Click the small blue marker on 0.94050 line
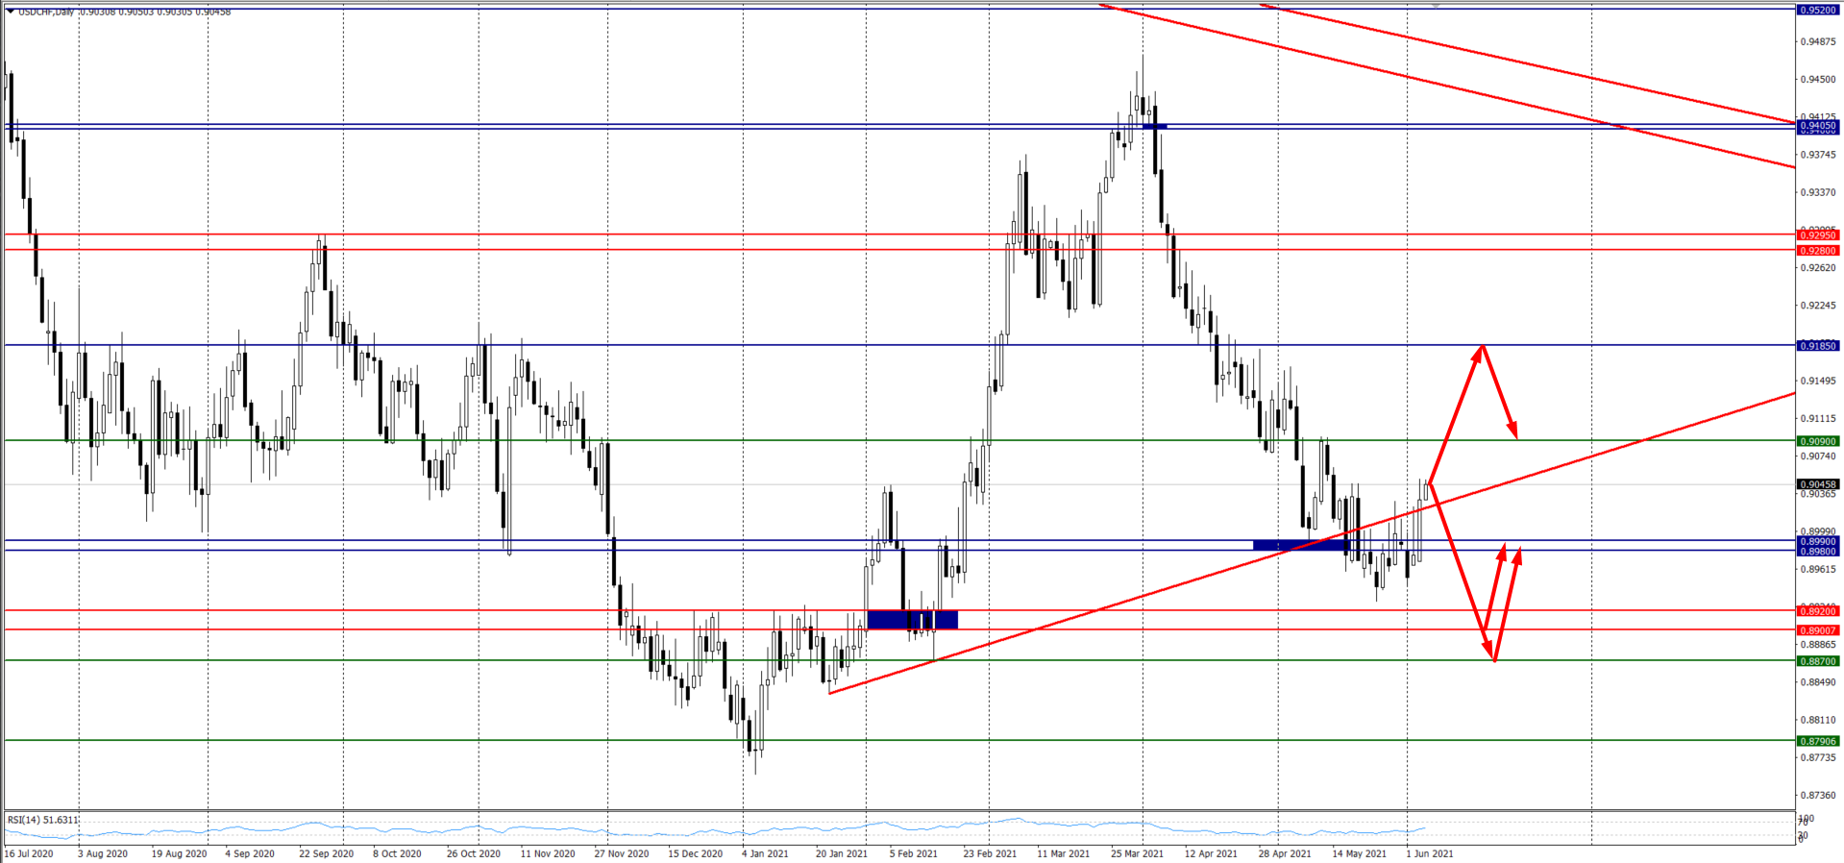Viewport: 1844px width, 863px height. pos(1154,126)
